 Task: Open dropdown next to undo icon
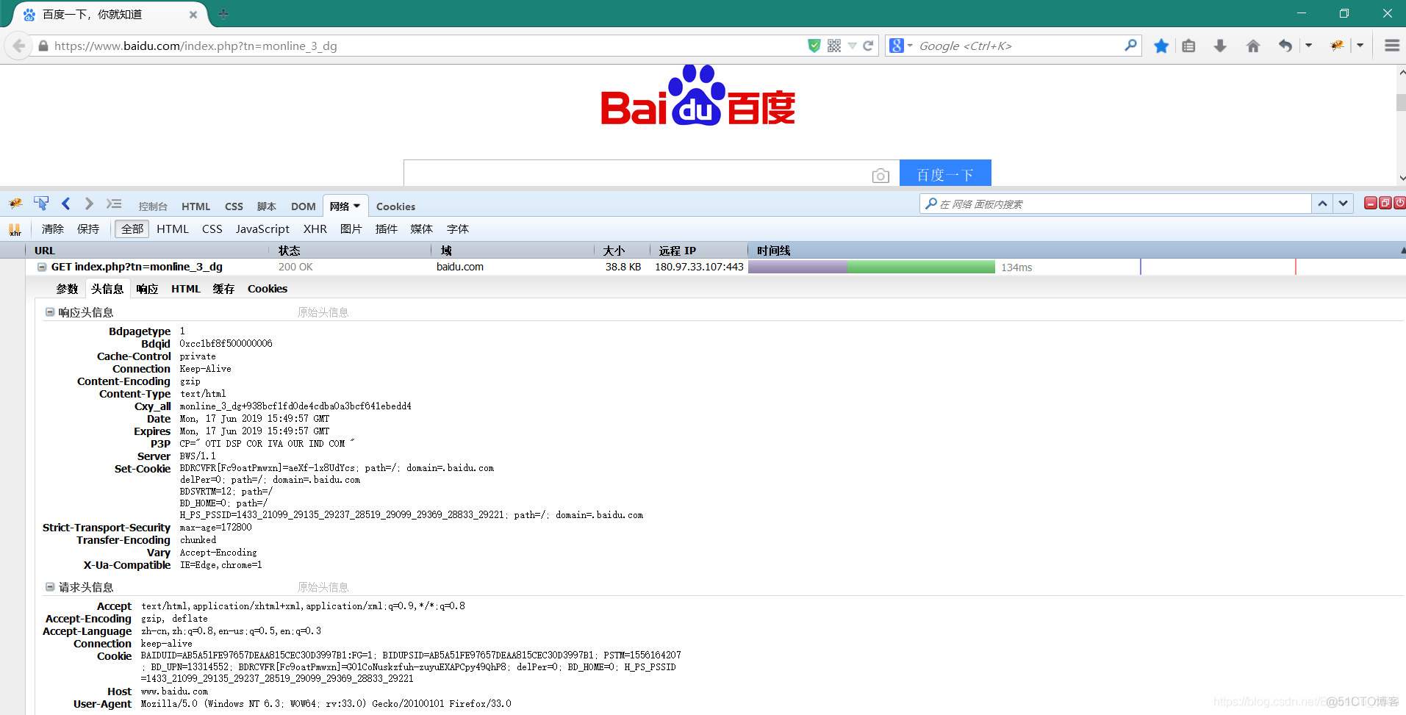[x=1308, y=46]
